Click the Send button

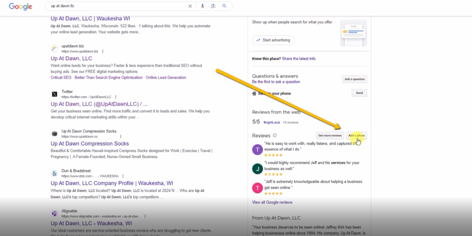pos(360,93)
